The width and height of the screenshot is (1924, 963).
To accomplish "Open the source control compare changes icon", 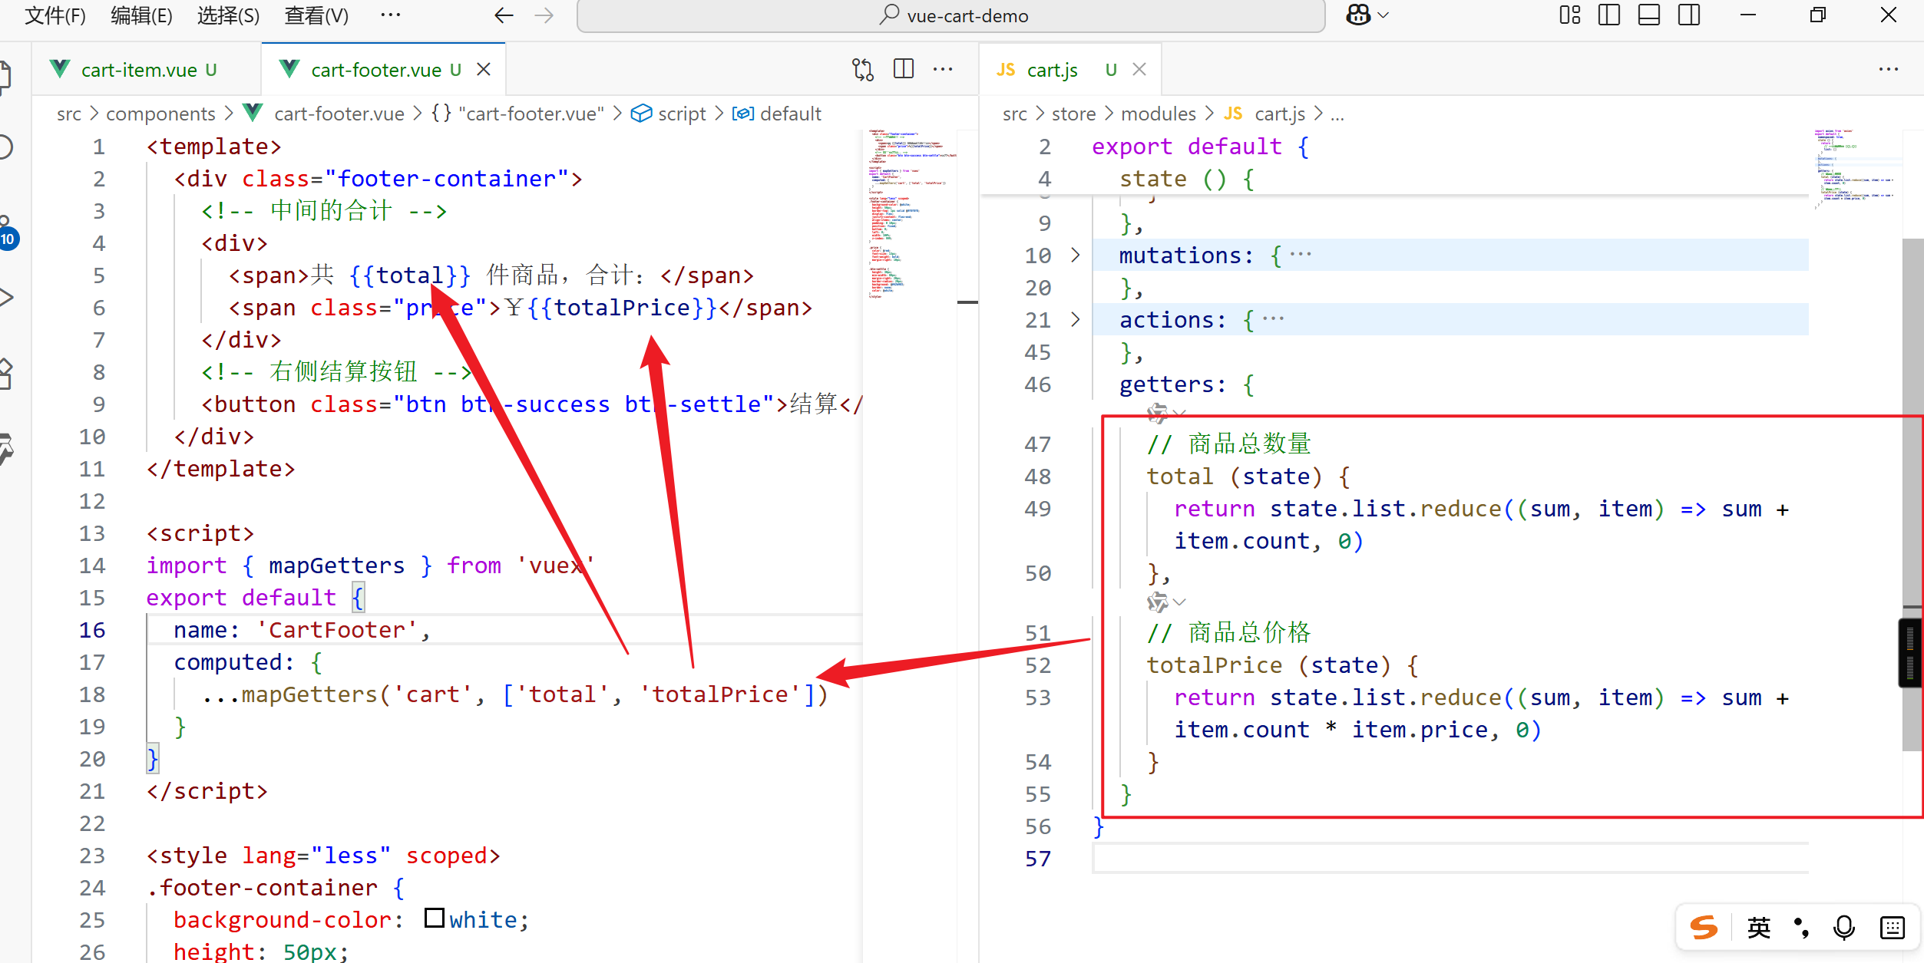I will click(x=863, y=70).
